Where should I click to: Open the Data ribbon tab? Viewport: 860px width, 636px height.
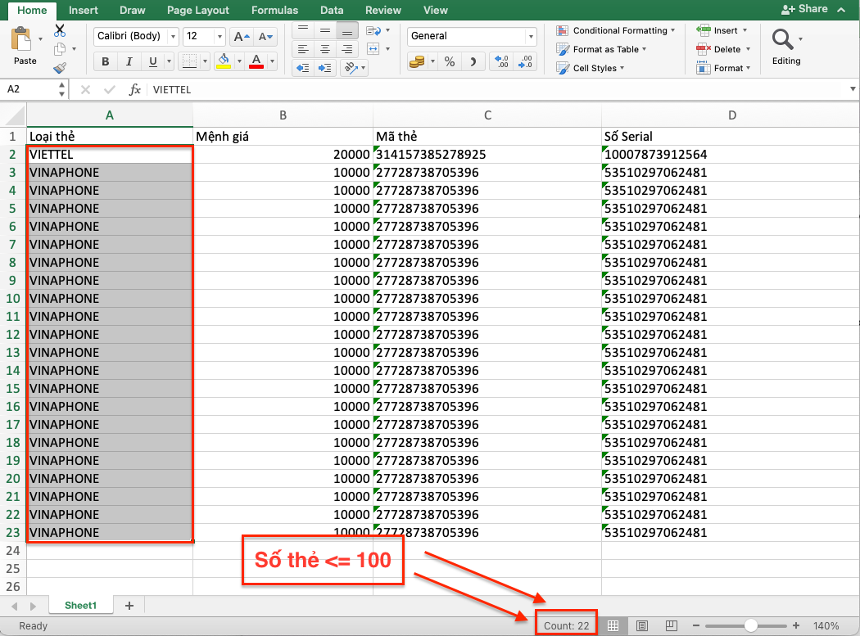click(x=332, y=11)
